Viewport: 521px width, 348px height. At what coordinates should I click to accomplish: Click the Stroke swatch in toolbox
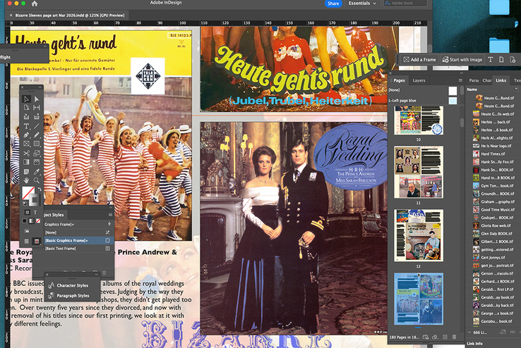tap(34, 199)
